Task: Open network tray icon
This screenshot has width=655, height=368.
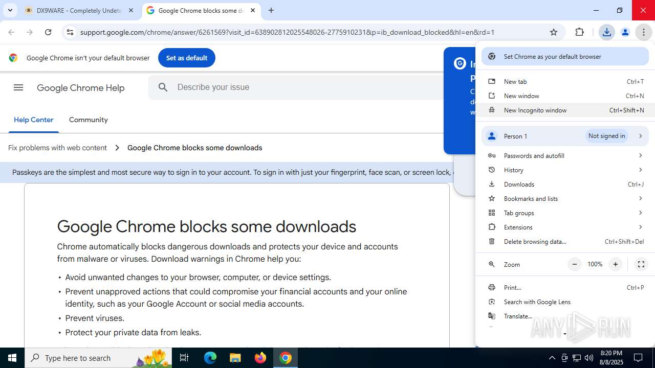Action: point(577,358)
